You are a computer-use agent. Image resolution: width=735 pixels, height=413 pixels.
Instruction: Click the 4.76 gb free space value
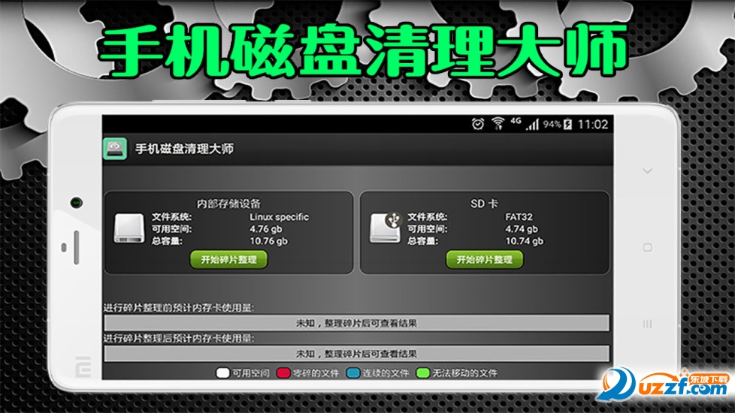[x=266, y=229]
